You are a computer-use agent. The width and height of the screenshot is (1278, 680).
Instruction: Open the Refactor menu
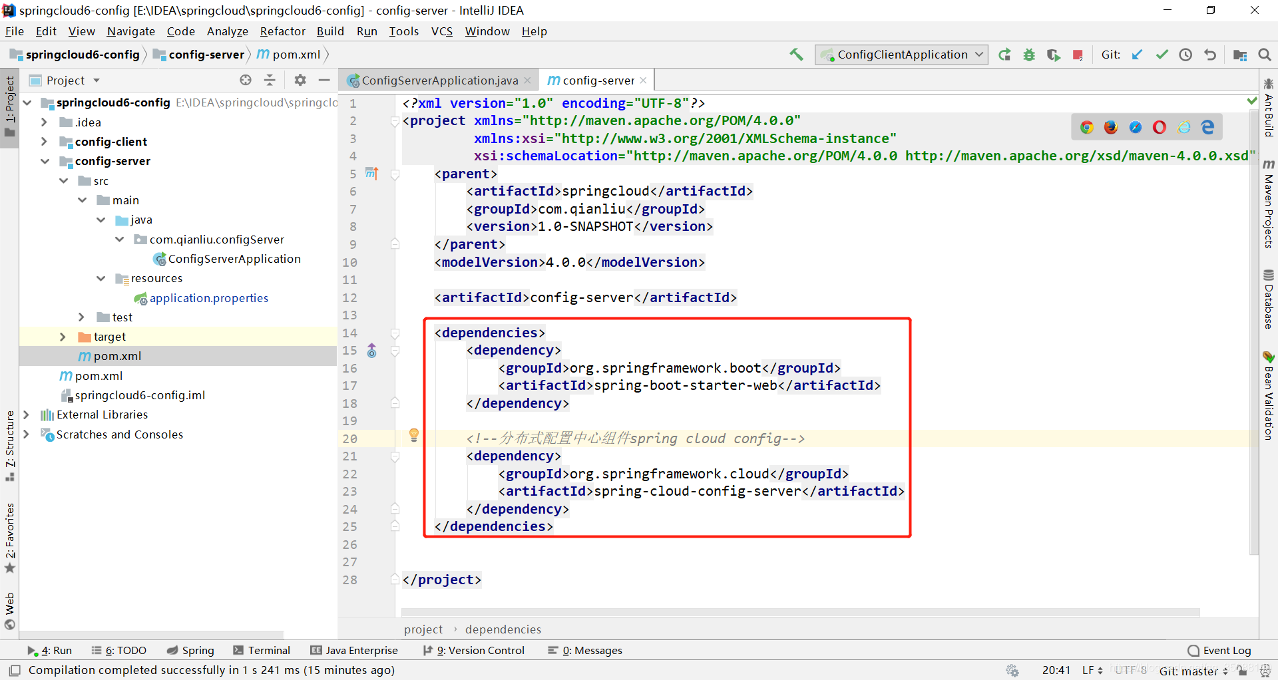[282, 31]
